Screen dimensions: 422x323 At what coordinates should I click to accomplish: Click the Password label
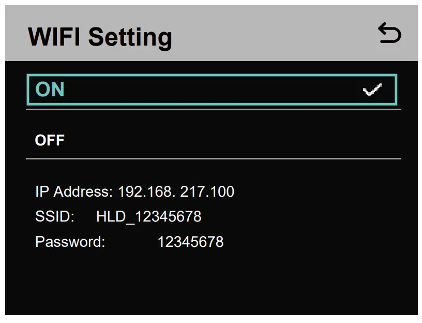click(x=70, y=242)
